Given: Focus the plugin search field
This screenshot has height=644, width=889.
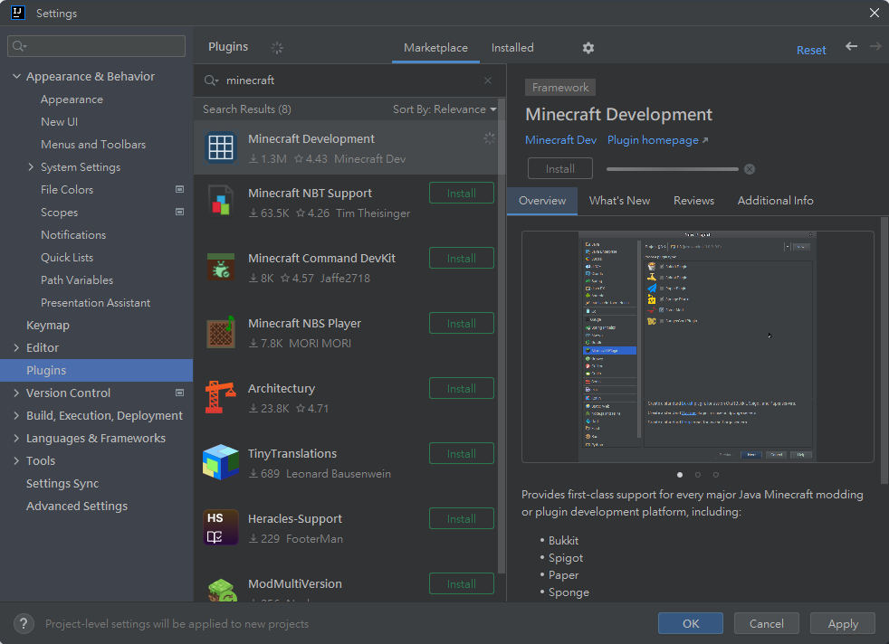Looking at the screenshot, I should coord(349,80).
